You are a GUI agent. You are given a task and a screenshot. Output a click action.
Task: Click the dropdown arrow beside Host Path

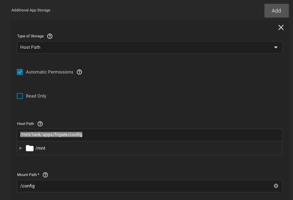point(276,47)
